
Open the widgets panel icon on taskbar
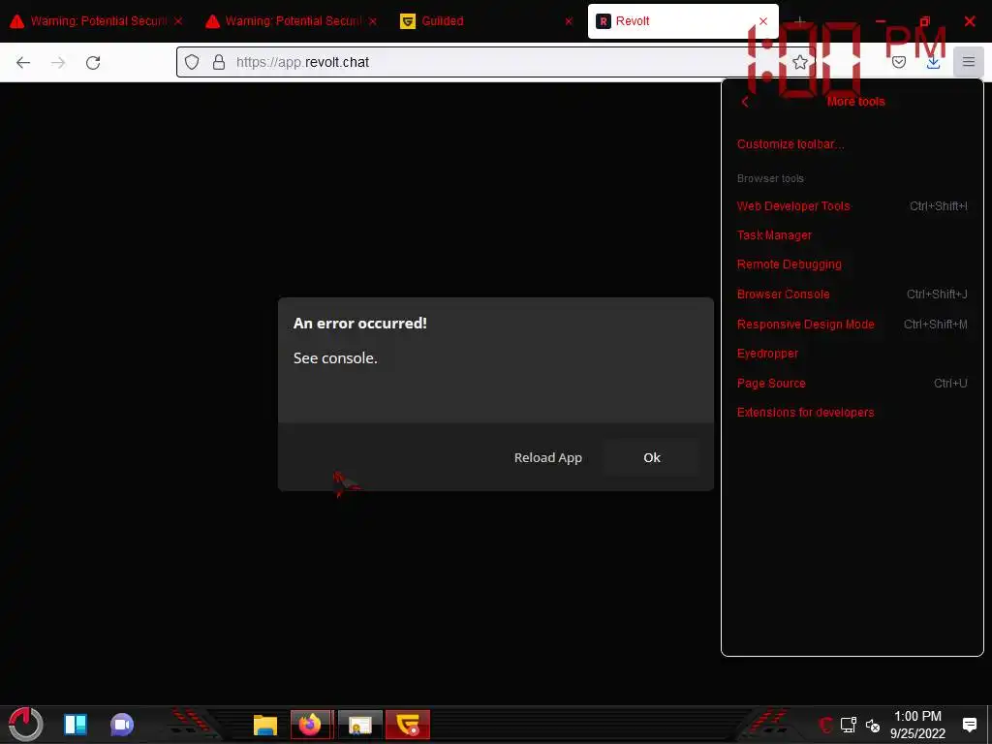(x=76, y=725)
